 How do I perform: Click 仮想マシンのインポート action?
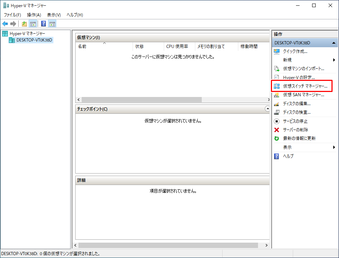[303, 69]
